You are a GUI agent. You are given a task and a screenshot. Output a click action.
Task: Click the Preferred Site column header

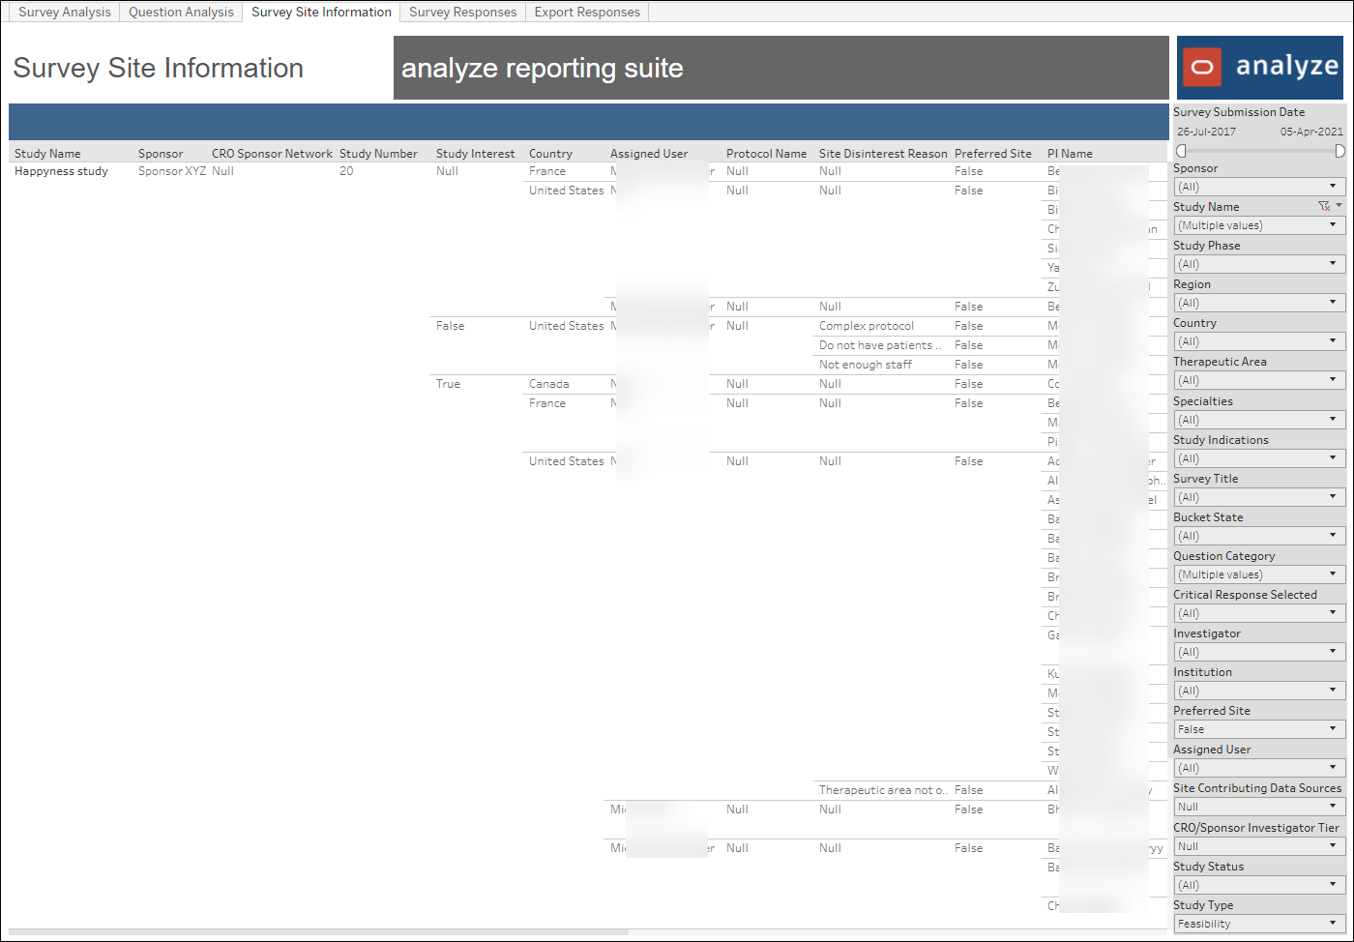point(992,154)
